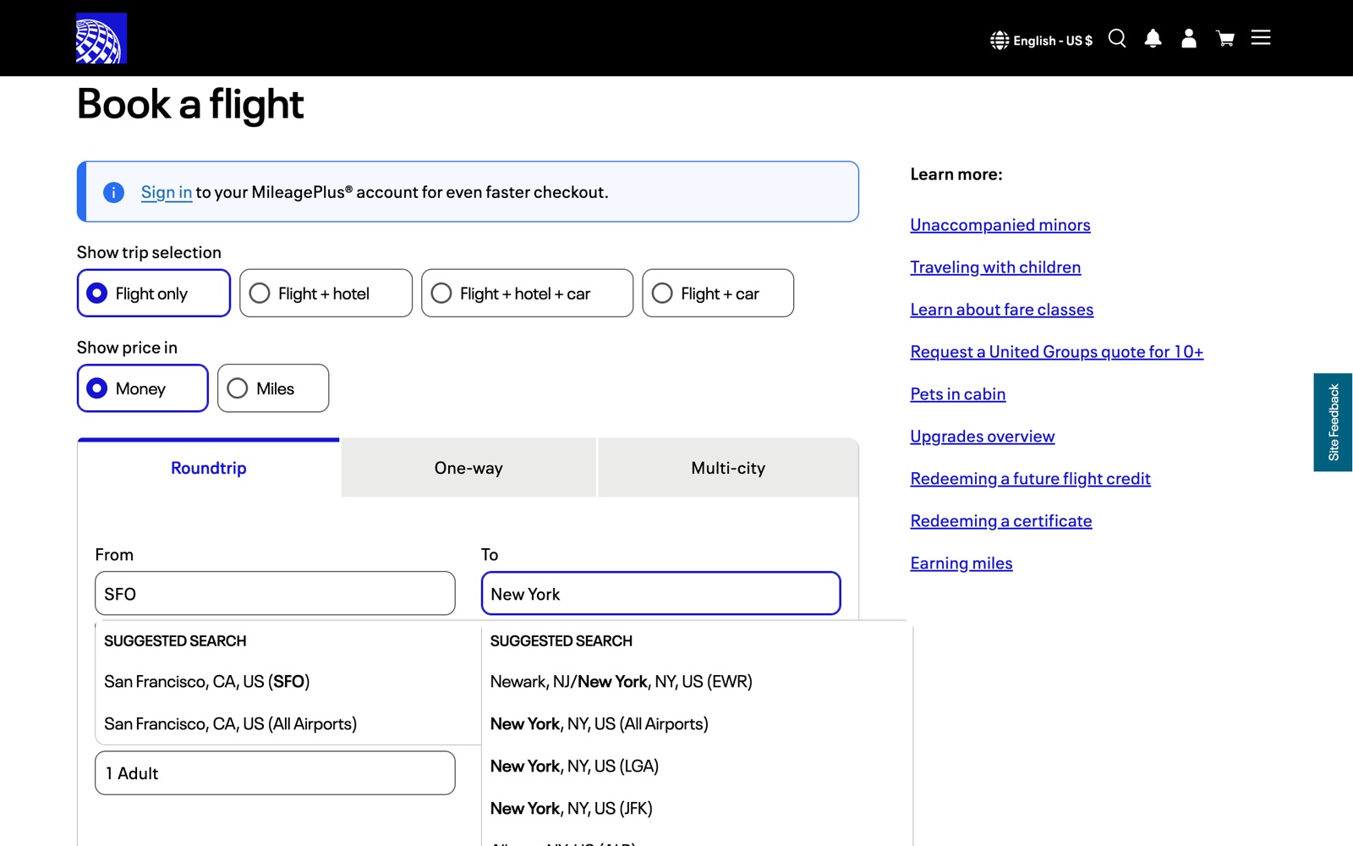Open language selector English - US $
The image size is (1353, 846).
point(1041,41)
